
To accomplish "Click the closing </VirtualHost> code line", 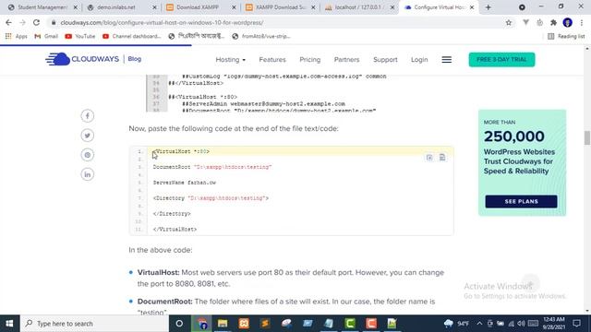I will [x=175, y=230].
